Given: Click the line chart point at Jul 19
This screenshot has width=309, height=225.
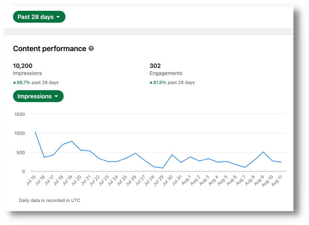Looking at the screenshot, I should (71, 141).
